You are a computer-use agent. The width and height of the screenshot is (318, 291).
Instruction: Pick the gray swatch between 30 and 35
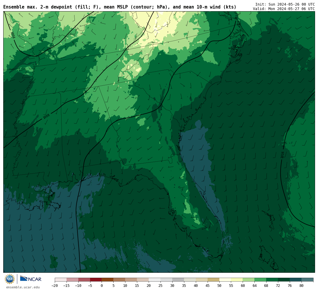(x=178, y=280)
